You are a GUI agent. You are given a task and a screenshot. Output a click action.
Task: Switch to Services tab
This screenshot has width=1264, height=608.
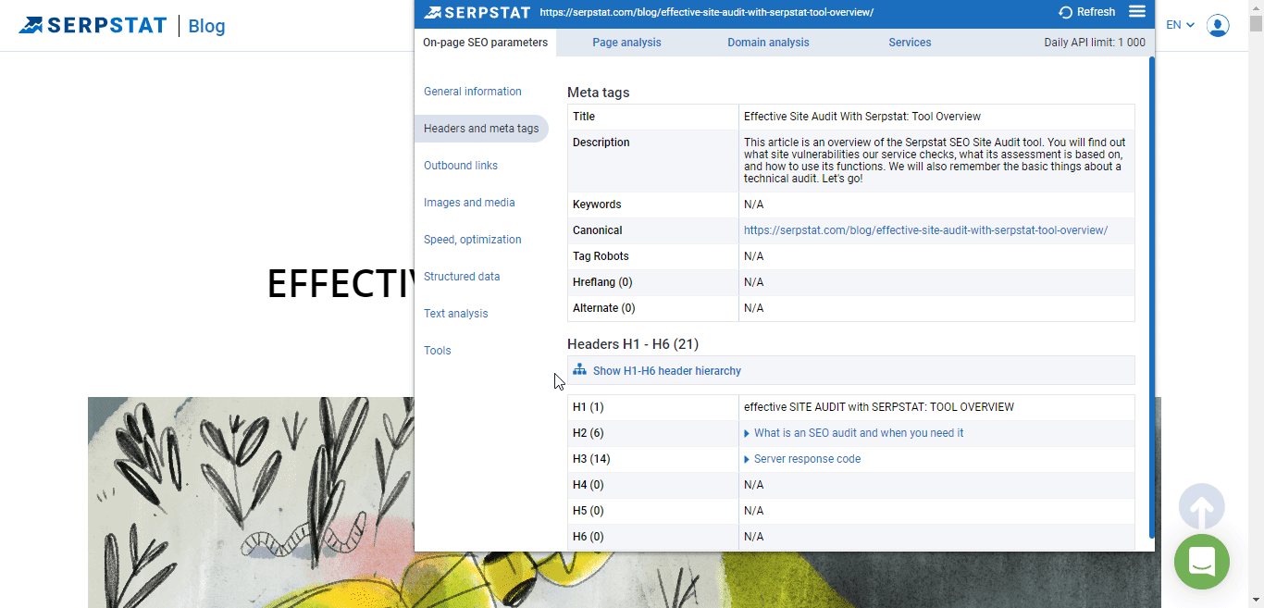(x=910, y=43)
